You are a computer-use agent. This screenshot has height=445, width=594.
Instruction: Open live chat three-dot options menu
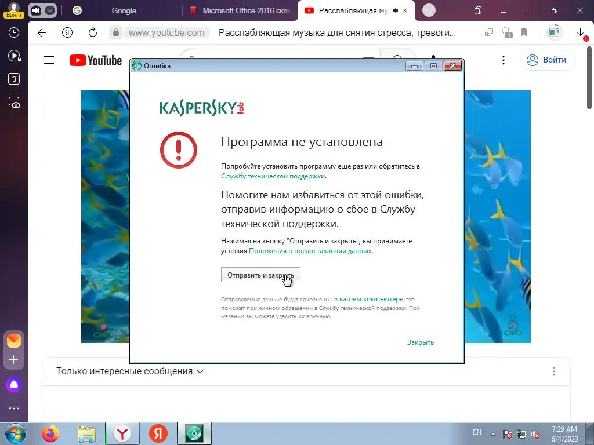pyautogui.click(x=554, y=371)
